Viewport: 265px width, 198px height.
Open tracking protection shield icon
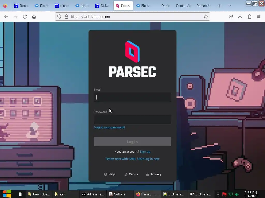(59, 16)
